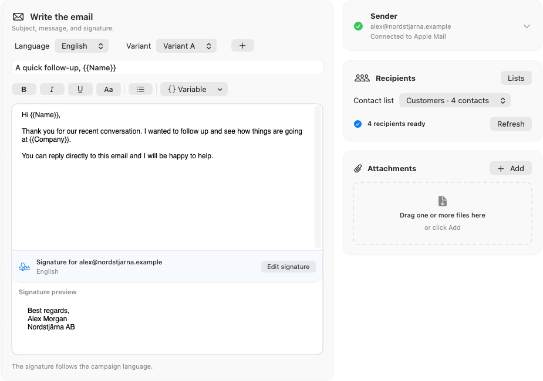543x381 pixels.
Task: Click the Recipients people icon
Action: point(362,78)
